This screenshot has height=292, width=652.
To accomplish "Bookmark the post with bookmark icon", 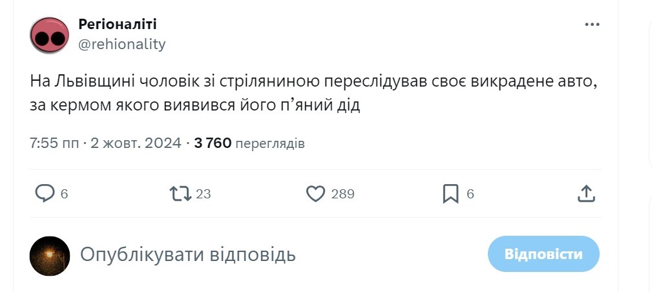I will click(x=450, y=193).
